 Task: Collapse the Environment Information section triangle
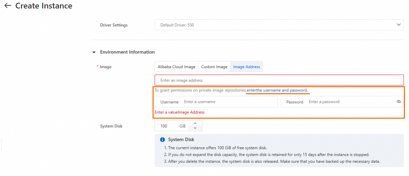[94, 52]
